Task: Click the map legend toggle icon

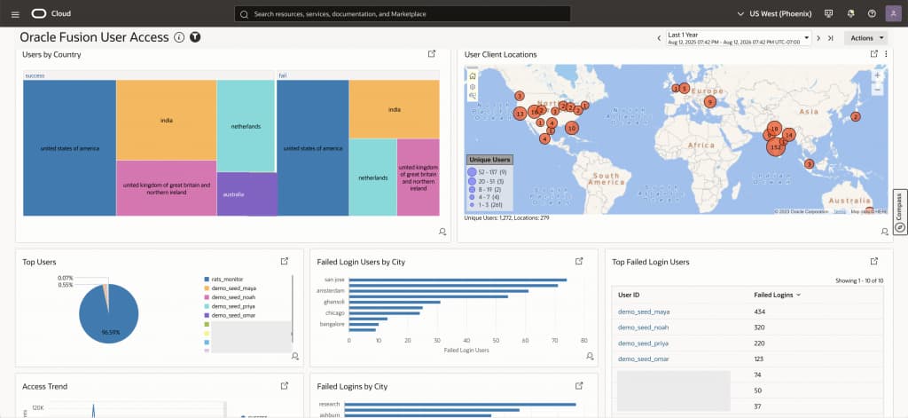Action: tap(473, 96)
